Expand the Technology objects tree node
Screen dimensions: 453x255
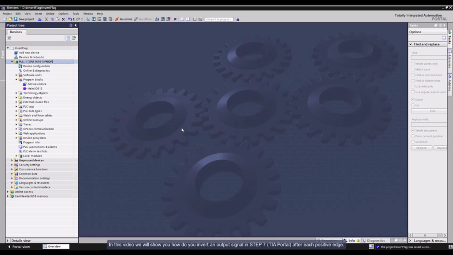[16, 93]
